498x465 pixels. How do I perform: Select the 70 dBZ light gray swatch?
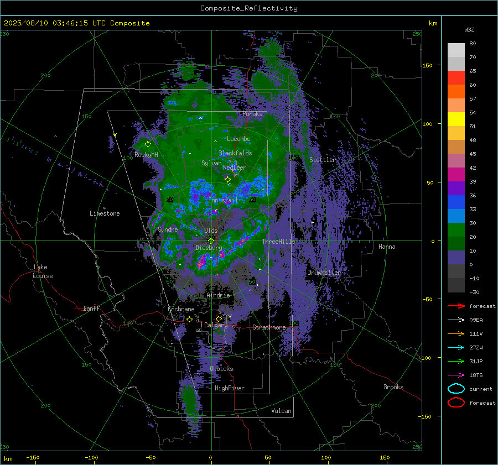(456, 50)
